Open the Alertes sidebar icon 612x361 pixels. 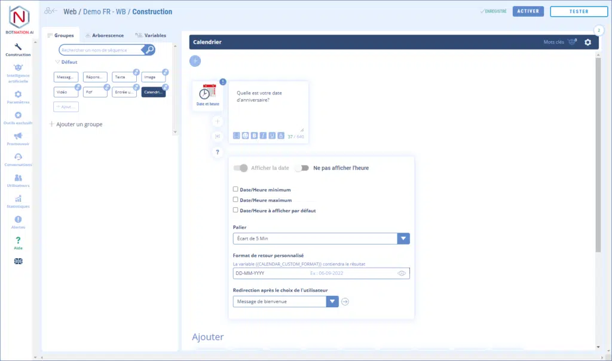(x=18, y=222)
